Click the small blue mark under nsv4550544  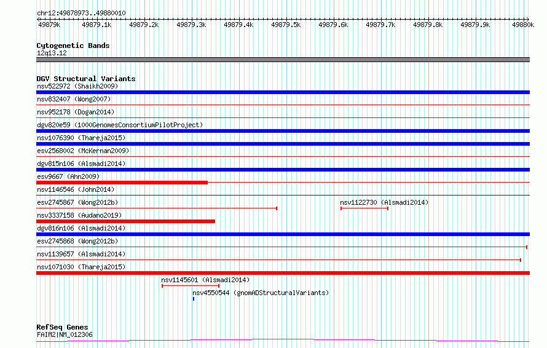point(194,299)
